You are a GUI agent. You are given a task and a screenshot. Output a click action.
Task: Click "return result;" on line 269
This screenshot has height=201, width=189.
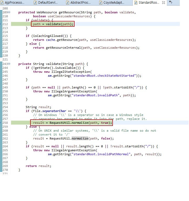[38, 166]
